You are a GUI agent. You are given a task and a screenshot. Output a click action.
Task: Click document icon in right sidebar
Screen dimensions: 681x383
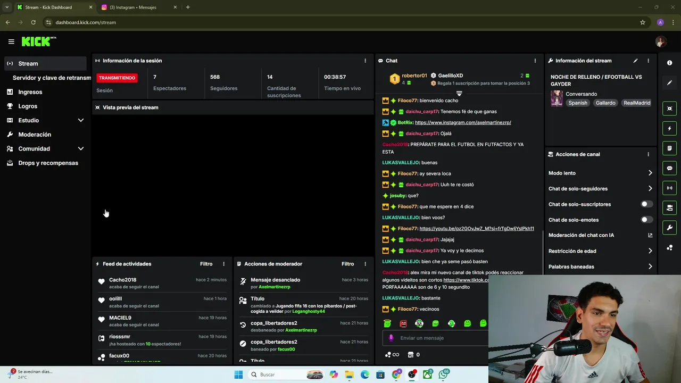point(669,148)
